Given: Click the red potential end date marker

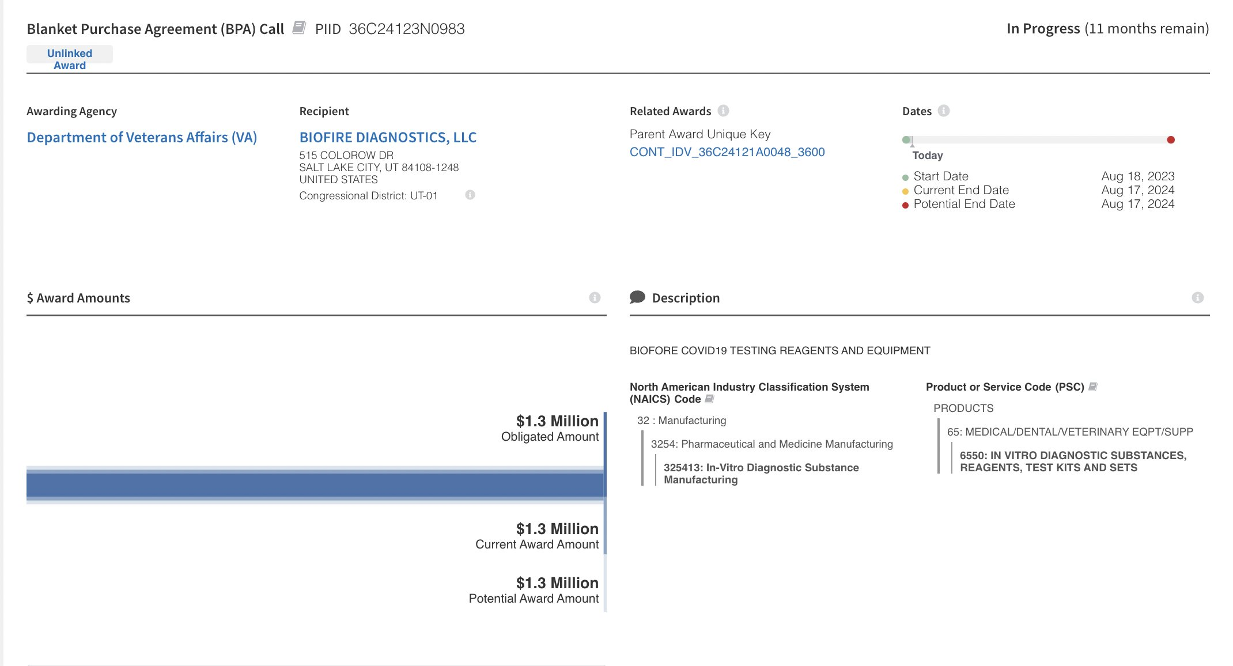Looking at the screenshot, I should click(x=1170, y=139).
